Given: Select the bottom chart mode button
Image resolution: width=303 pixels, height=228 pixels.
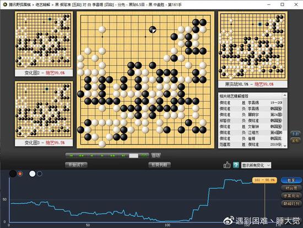Looking at the screenshot, I should (x=291, y=203).
